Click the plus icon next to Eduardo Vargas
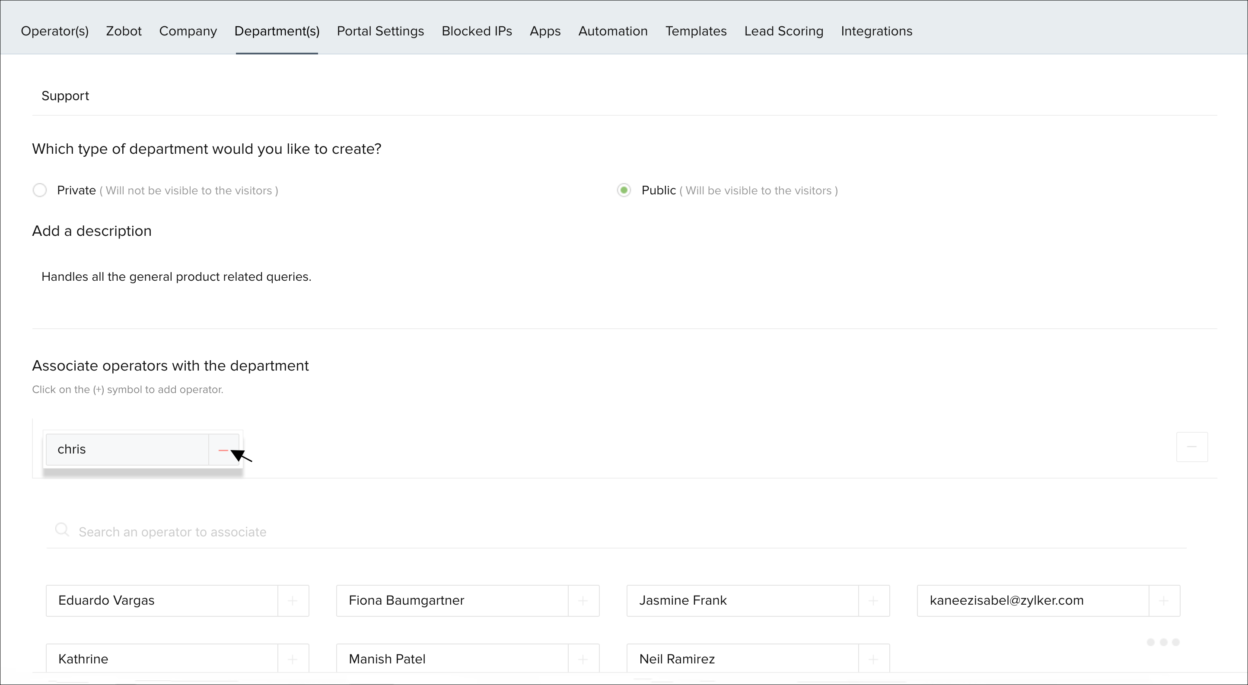This screenshot has width=1248, height=685. coord(293,601)
